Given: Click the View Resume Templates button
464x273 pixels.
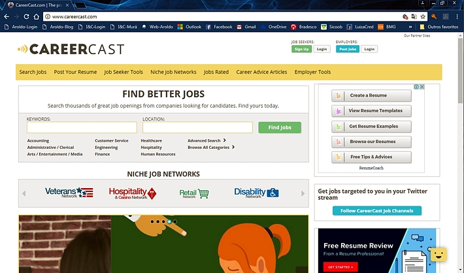Looking at the screenshot, I should click(x=371, y=111).
